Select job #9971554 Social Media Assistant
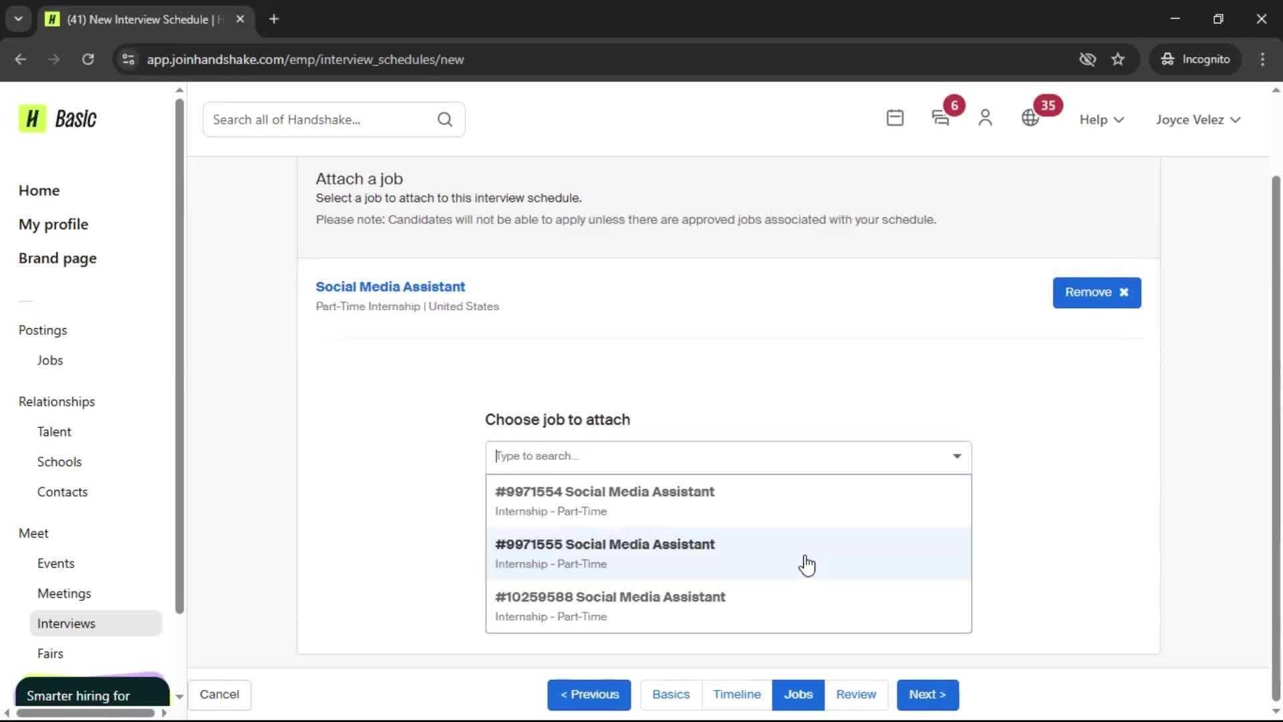 click(728, 501)
